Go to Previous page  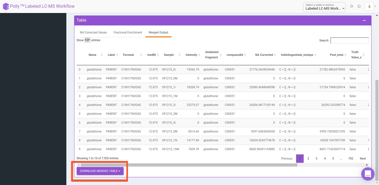point(287,158)
